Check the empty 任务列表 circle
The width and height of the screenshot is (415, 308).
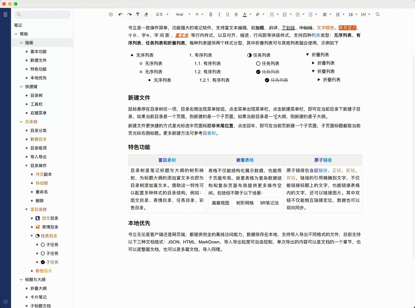coord(258,63)
